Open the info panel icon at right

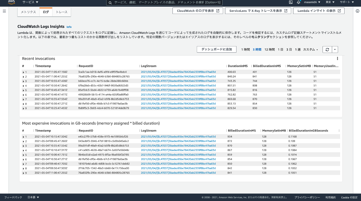pos(357,11)
